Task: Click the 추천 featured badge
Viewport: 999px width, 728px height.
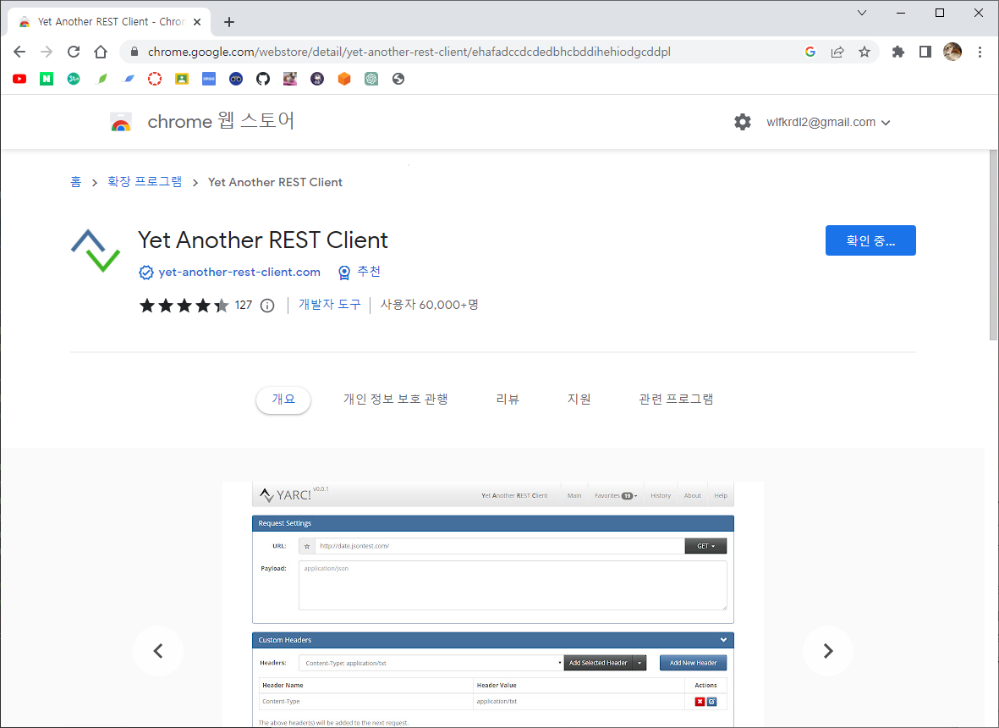Action: [x=360, y=273]
